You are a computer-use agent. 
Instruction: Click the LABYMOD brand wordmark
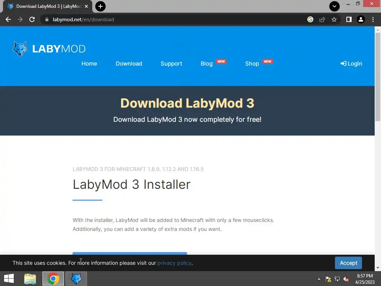point(59,49)
